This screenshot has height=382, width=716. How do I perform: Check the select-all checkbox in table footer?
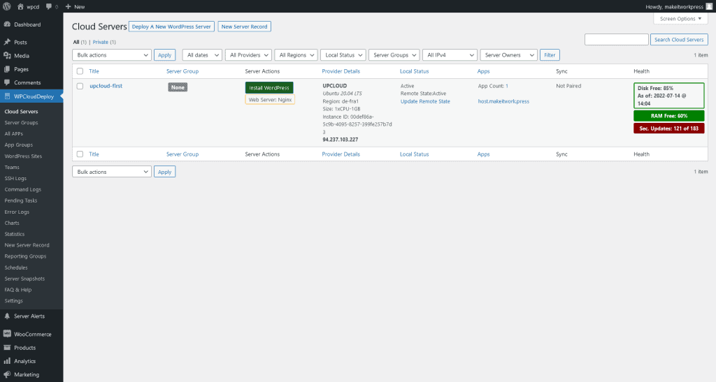[80, 154]
